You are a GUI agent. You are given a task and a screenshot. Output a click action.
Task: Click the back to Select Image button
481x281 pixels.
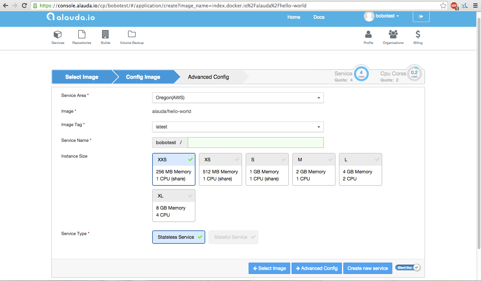point(269,268)
